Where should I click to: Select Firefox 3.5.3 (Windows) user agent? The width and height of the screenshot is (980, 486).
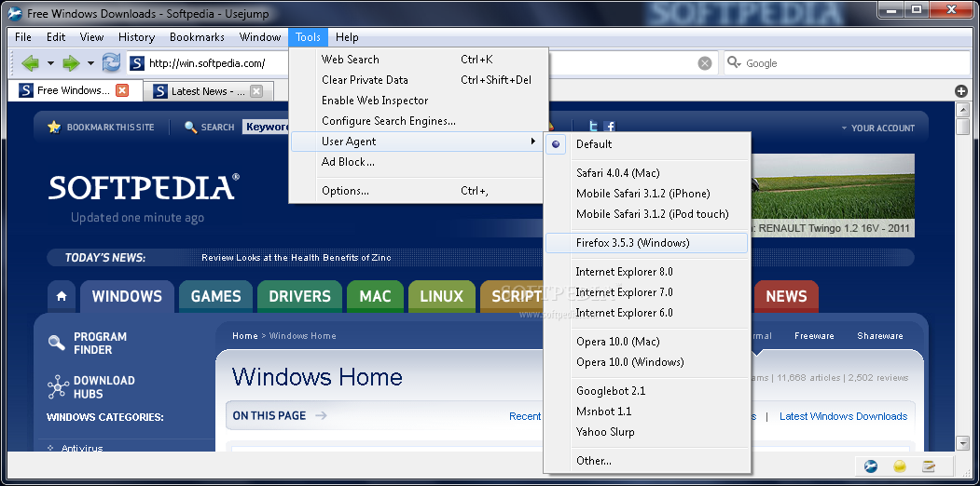(646, 243)
